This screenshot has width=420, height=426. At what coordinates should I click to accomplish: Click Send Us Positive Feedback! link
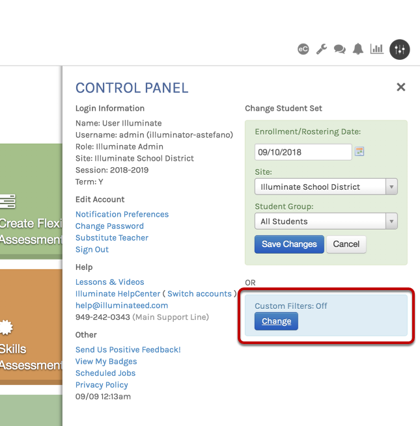click(128, 350)
